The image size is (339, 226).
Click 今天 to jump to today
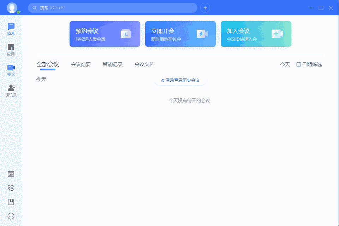click(285, 64)
